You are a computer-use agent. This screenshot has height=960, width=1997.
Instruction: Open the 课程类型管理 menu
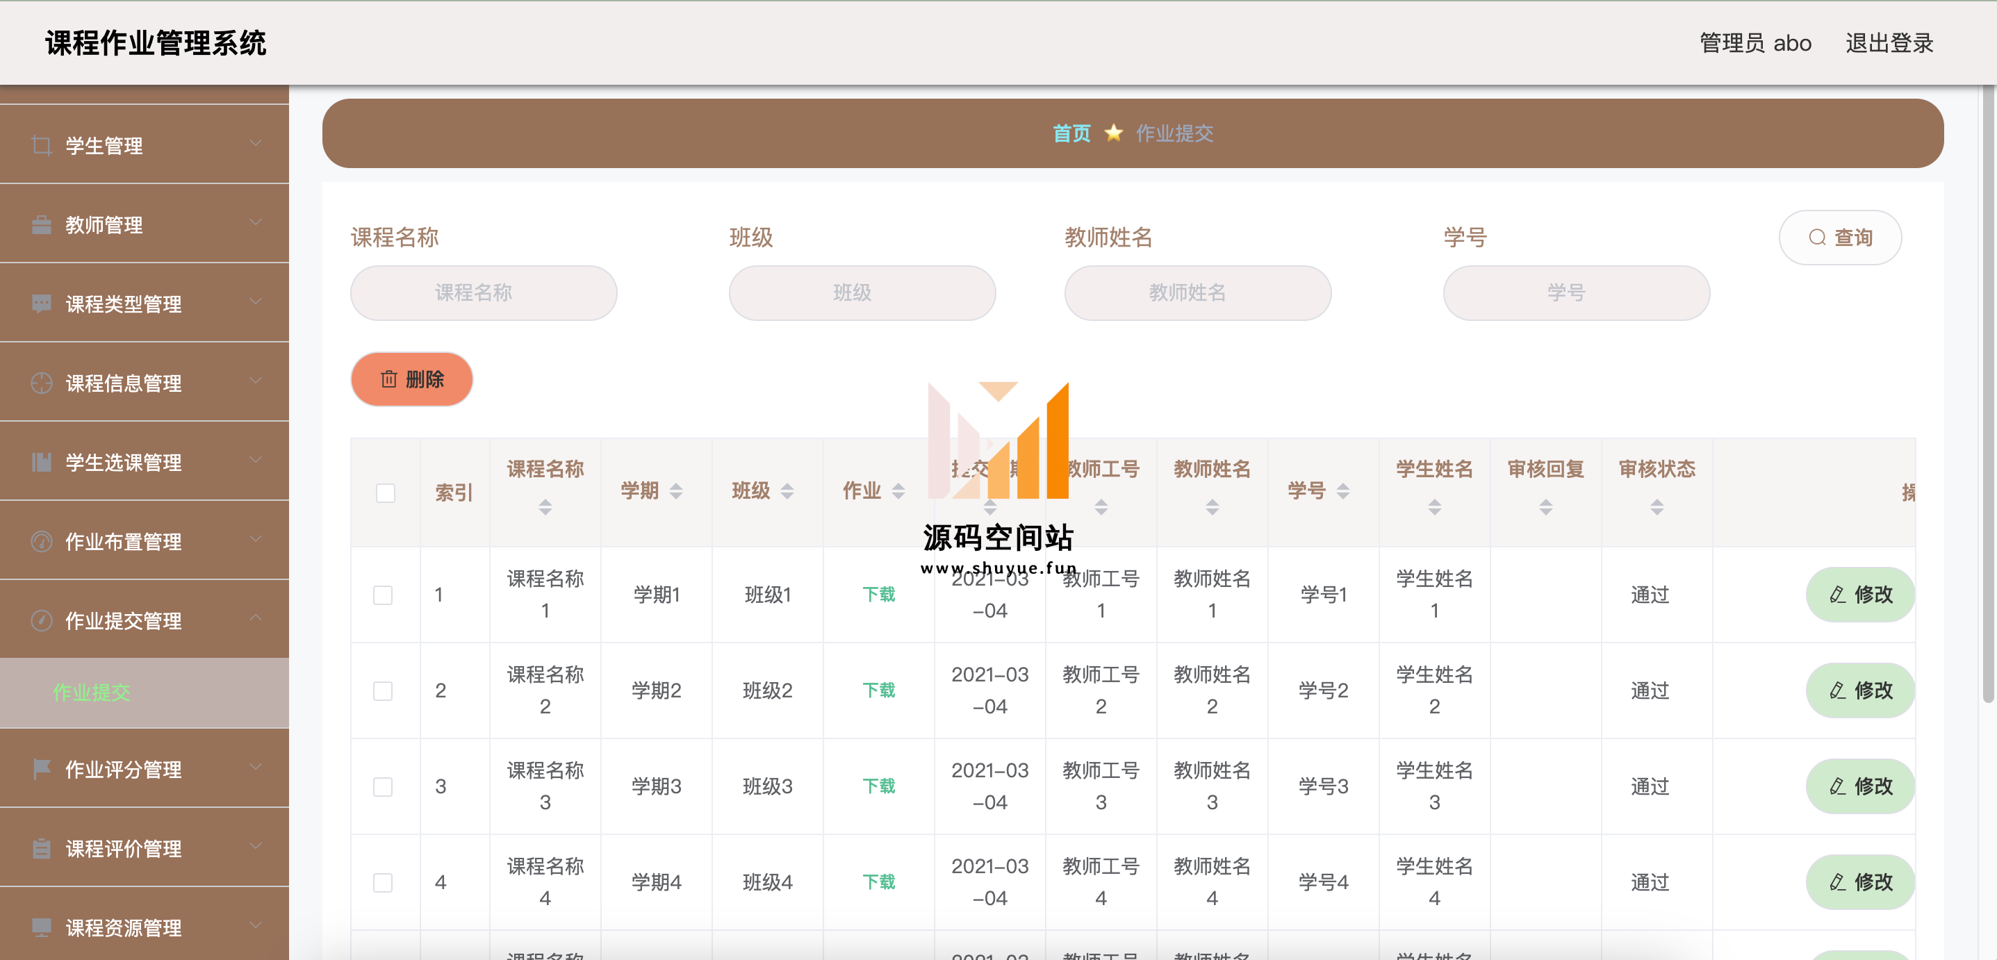point(145,304)
